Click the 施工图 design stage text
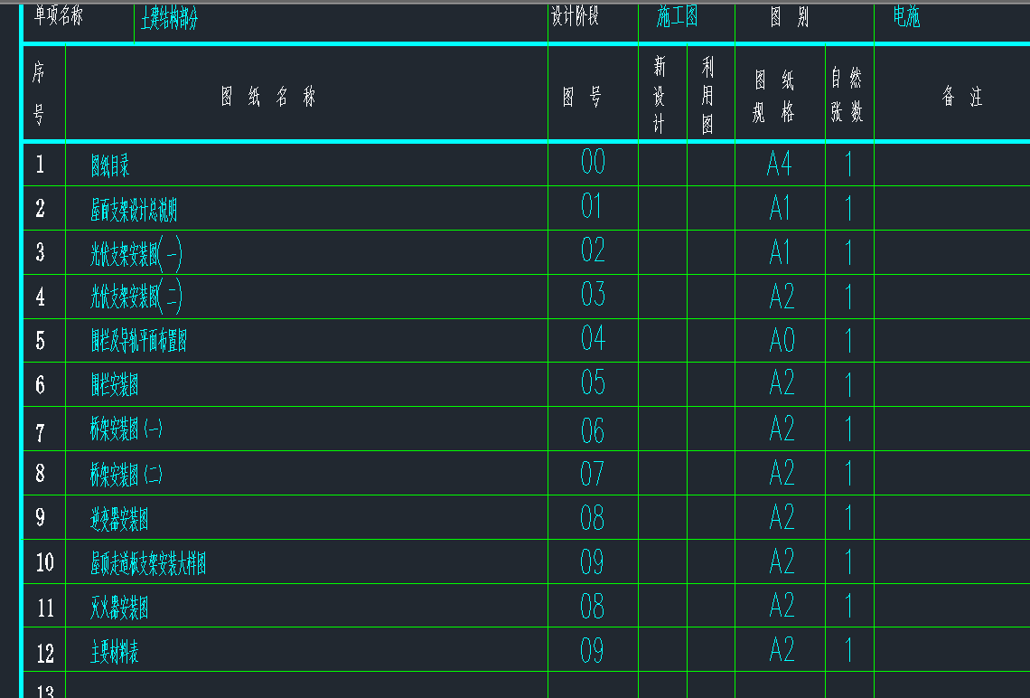This screenshot has width=1030, height=698. 677,17
